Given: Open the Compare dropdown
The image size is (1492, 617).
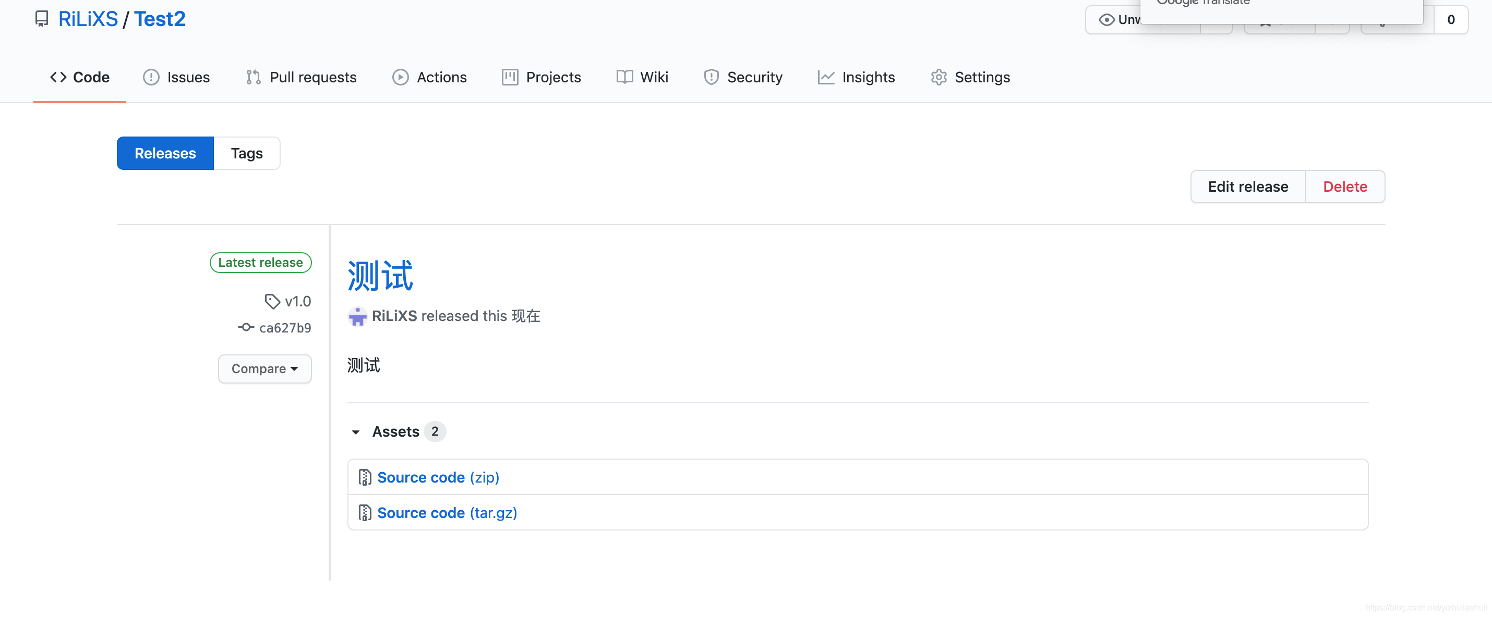Looking at the screenshot, I should pos(264,369).
